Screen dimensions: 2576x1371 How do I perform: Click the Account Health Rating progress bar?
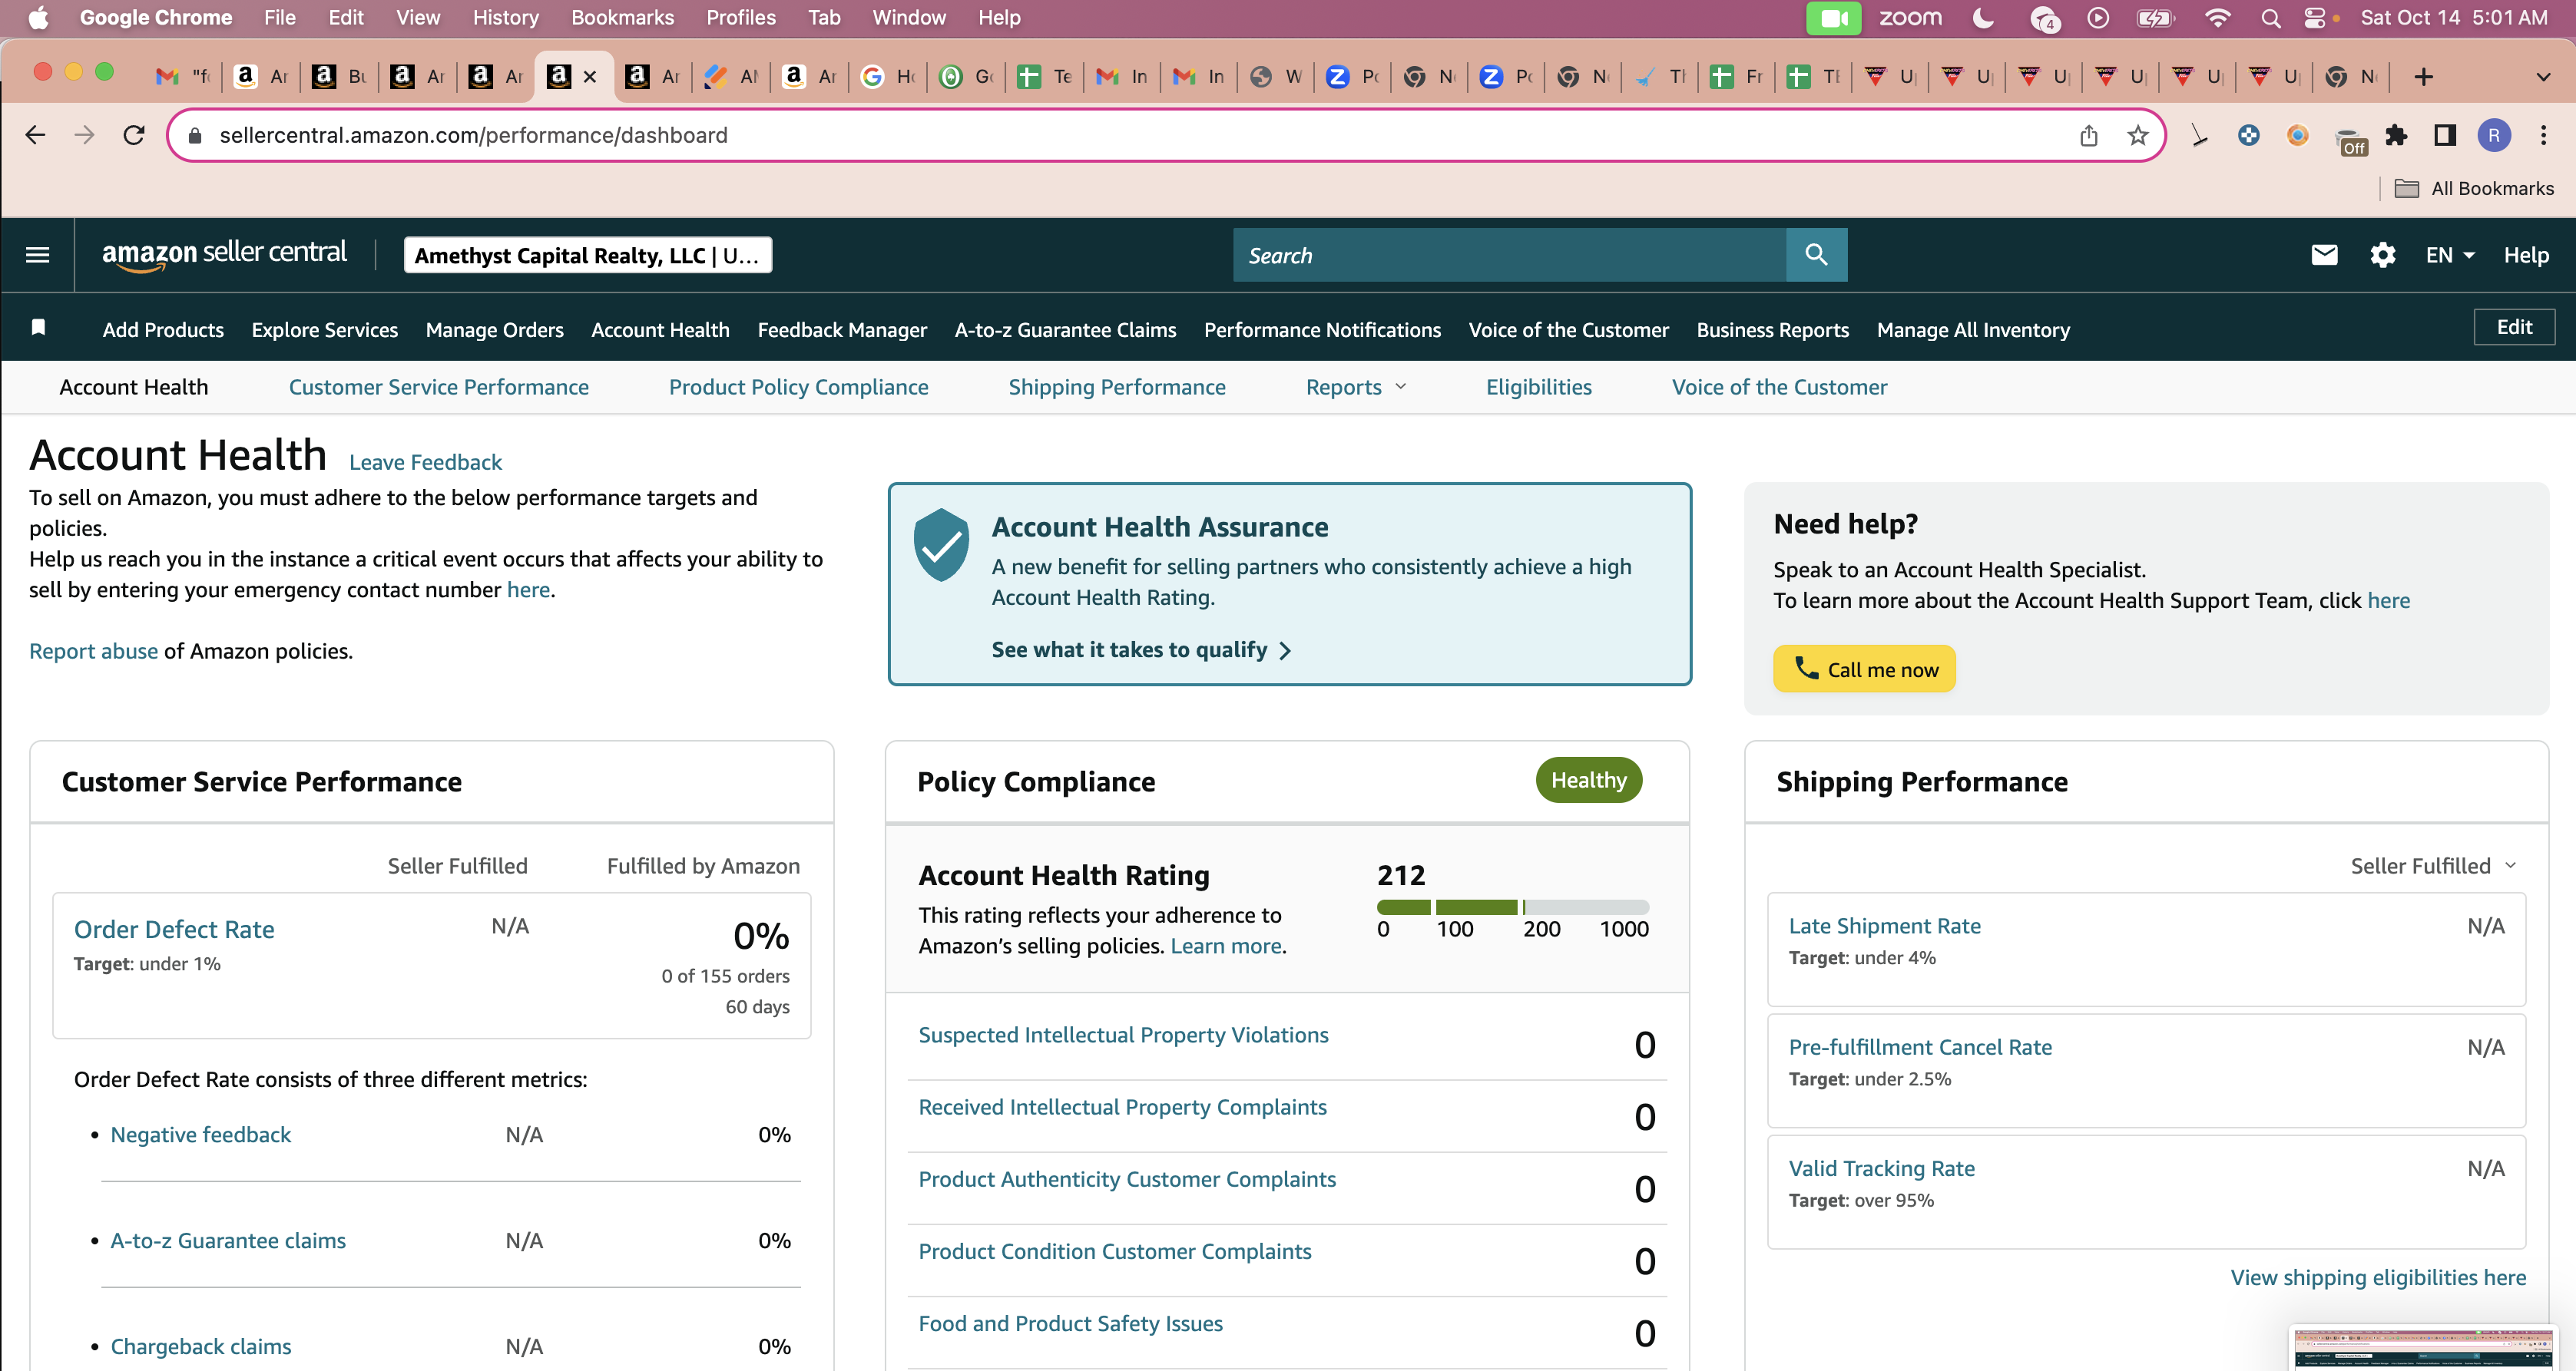(1512, 907)
